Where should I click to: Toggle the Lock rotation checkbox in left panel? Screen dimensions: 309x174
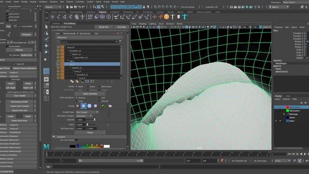20,26
